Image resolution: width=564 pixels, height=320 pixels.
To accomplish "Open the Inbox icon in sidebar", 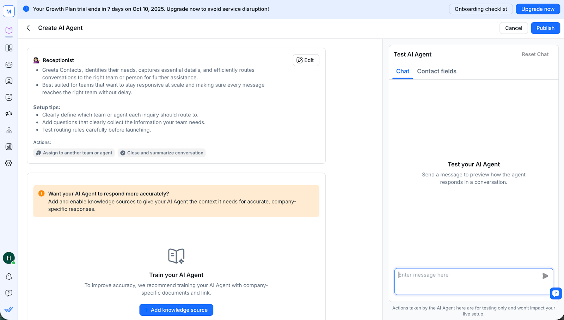I will point(9,65).
